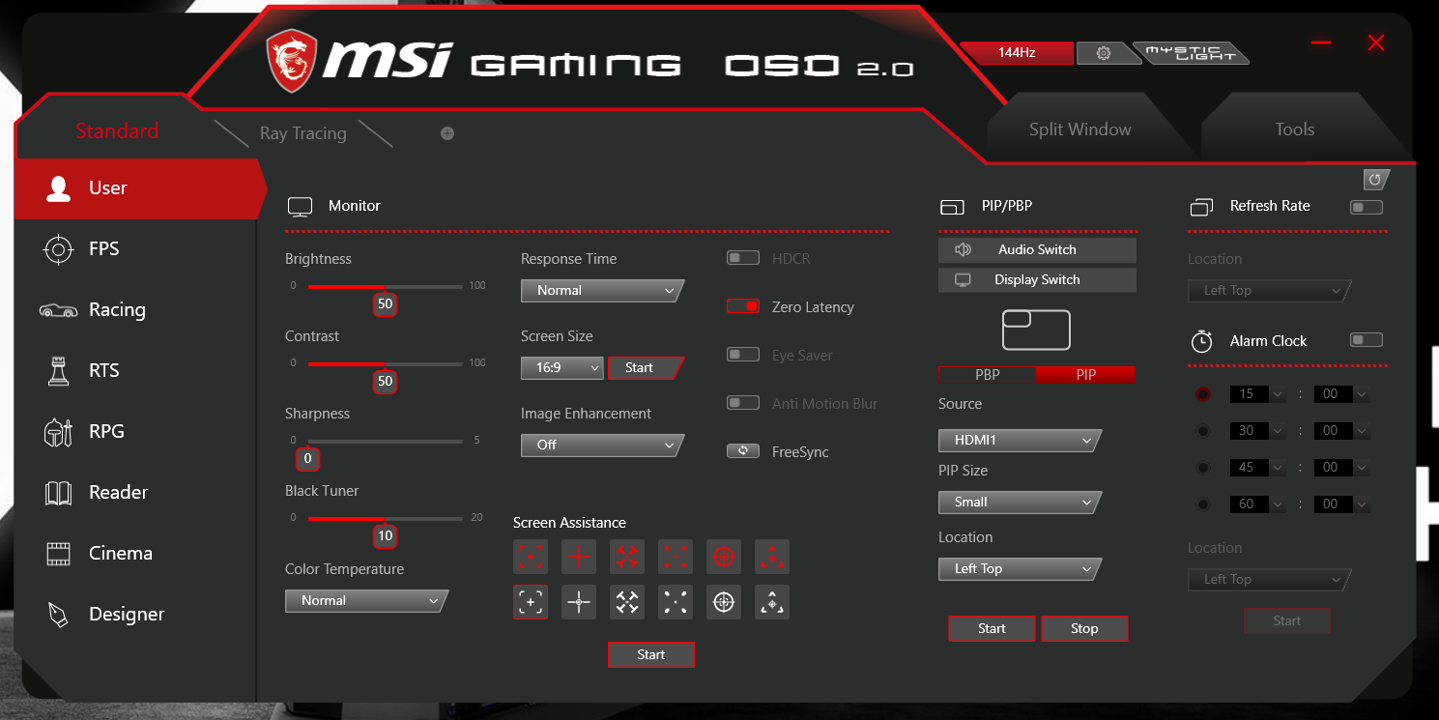
Task: Select the RPG mode in sidebar
Action: pyautogui.click(x=135, y=432)
